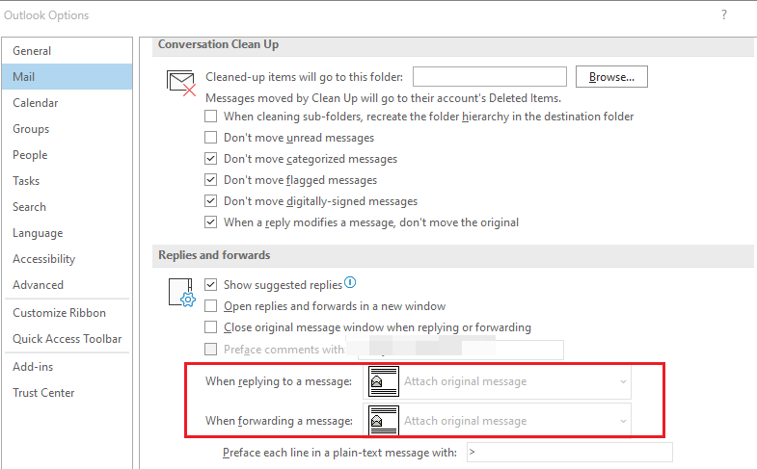Open the General options category

(x=67, y=51)
